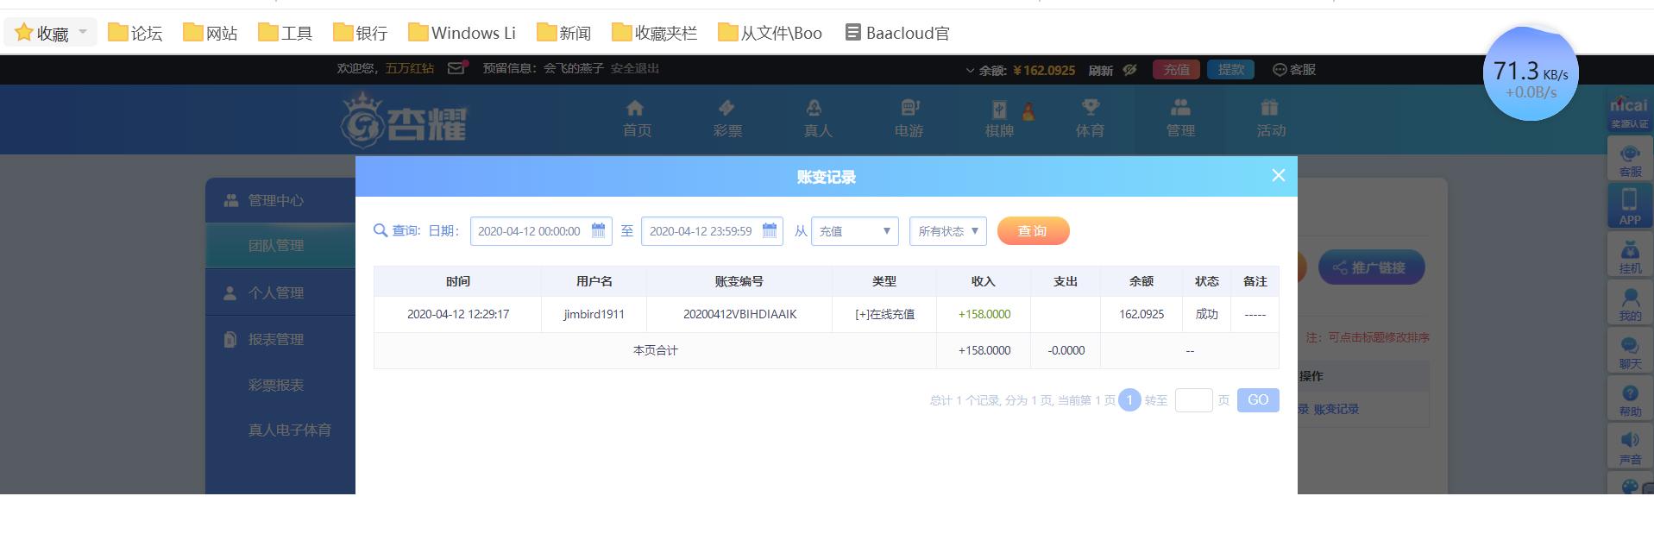Open the 帮助 icon in the right dock
This screenshot has width=1654, height=559.
tap(1630, 399)
